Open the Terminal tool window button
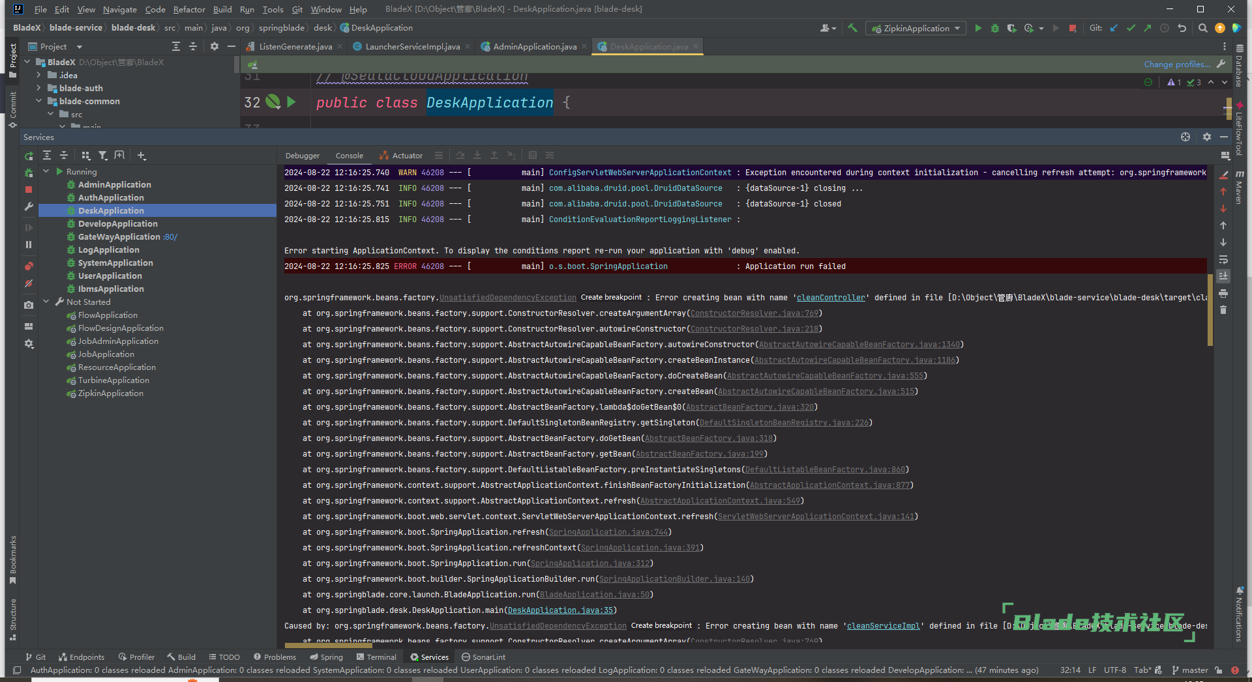 pyautogui.click(x=377, y=657)
